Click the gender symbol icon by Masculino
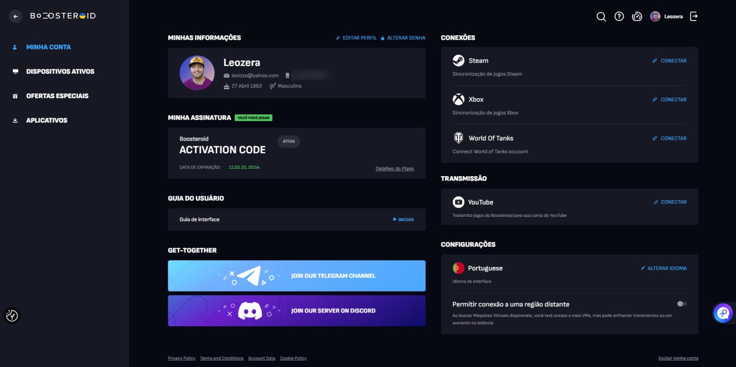 [x=273, y=86]
